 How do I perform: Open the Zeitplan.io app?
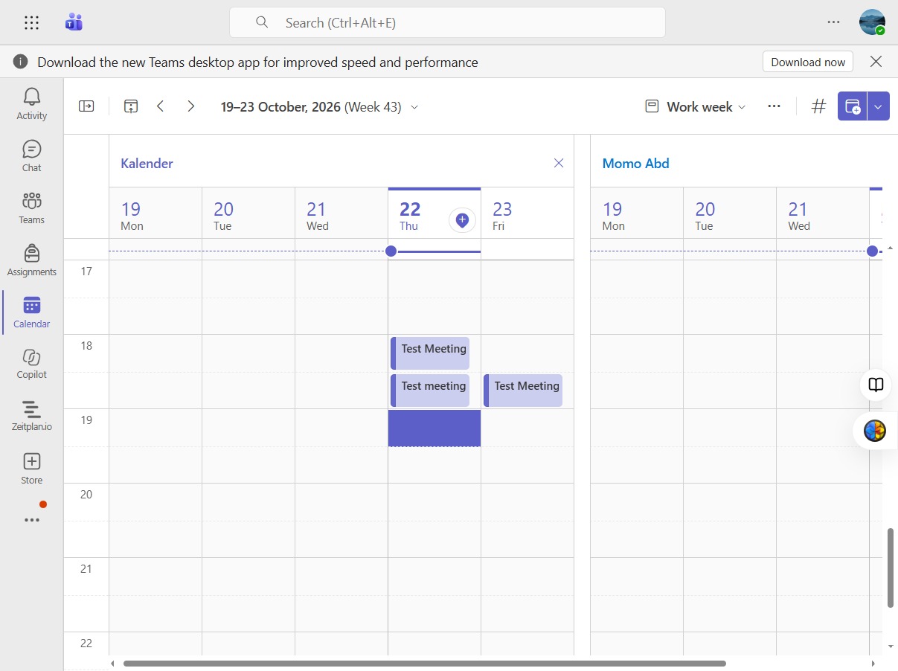coord(32,416)
